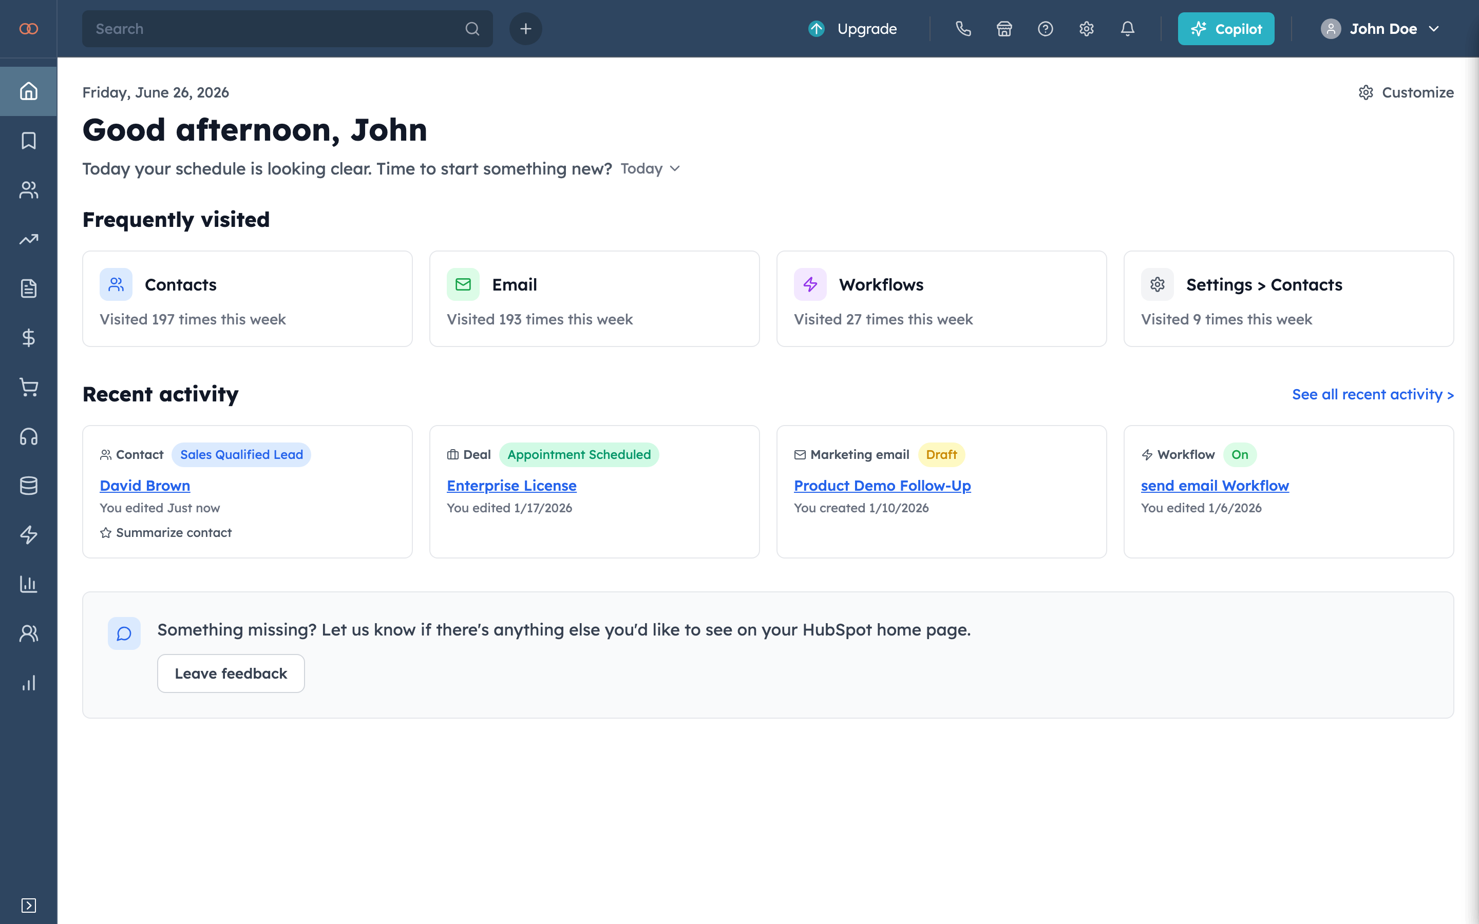Open the Contacts frequently visited card

(x=248, y=299)
